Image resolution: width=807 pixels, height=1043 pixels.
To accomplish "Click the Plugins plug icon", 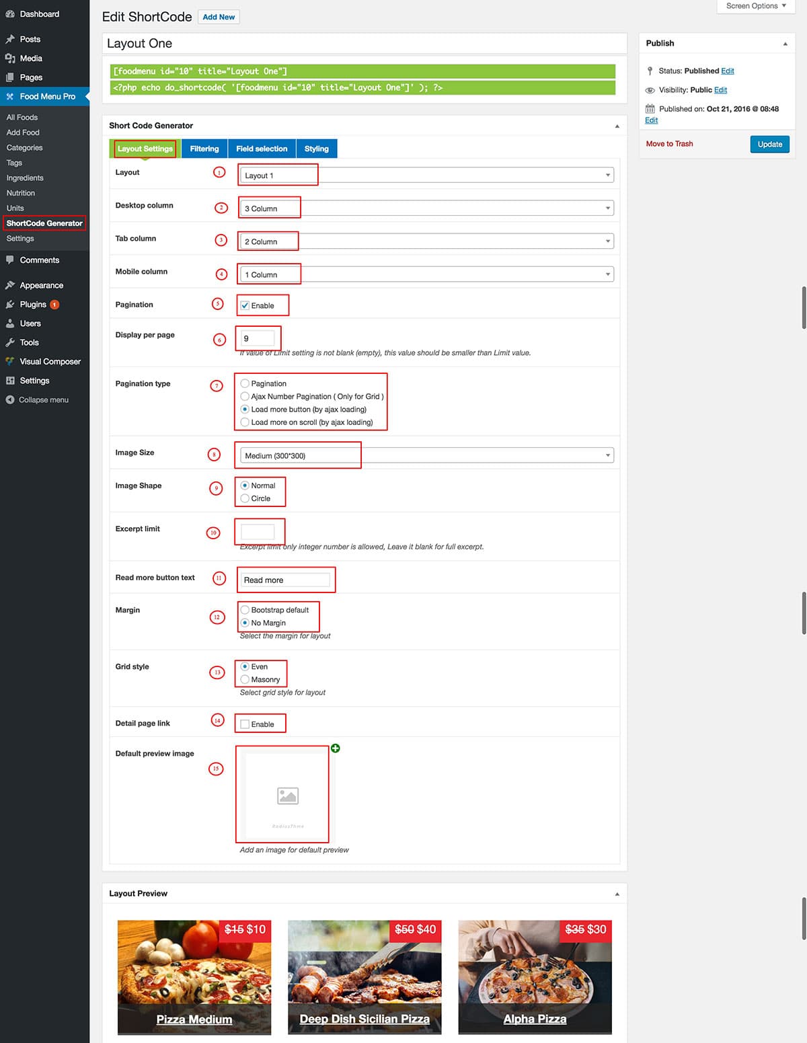I will 10,305.
